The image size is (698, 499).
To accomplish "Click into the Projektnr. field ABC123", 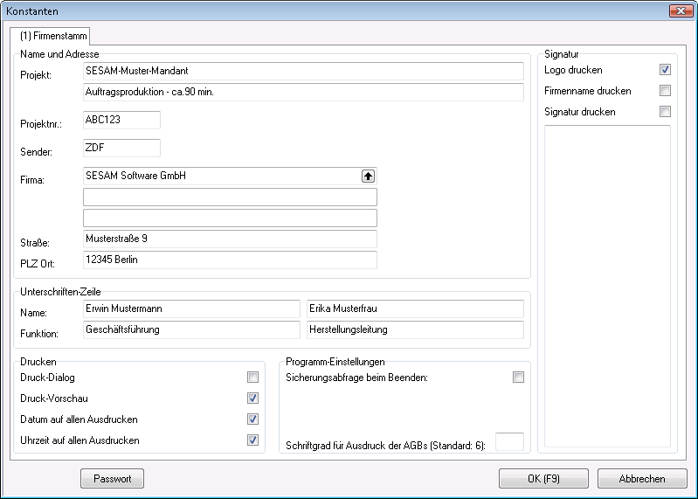I will tap(121, 121).
